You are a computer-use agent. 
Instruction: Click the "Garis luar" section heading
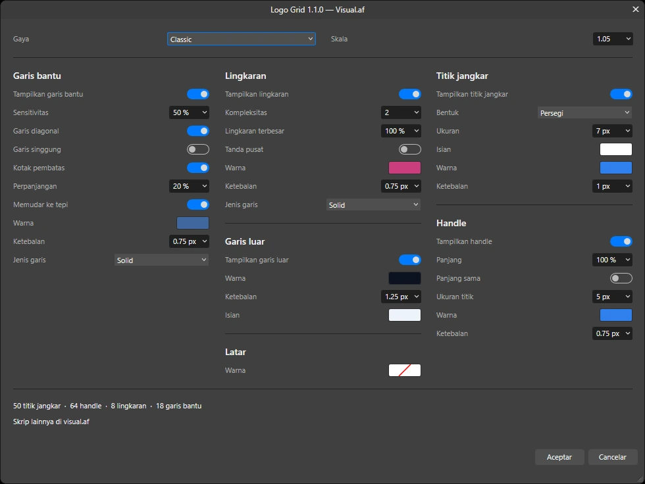point(245,241)
